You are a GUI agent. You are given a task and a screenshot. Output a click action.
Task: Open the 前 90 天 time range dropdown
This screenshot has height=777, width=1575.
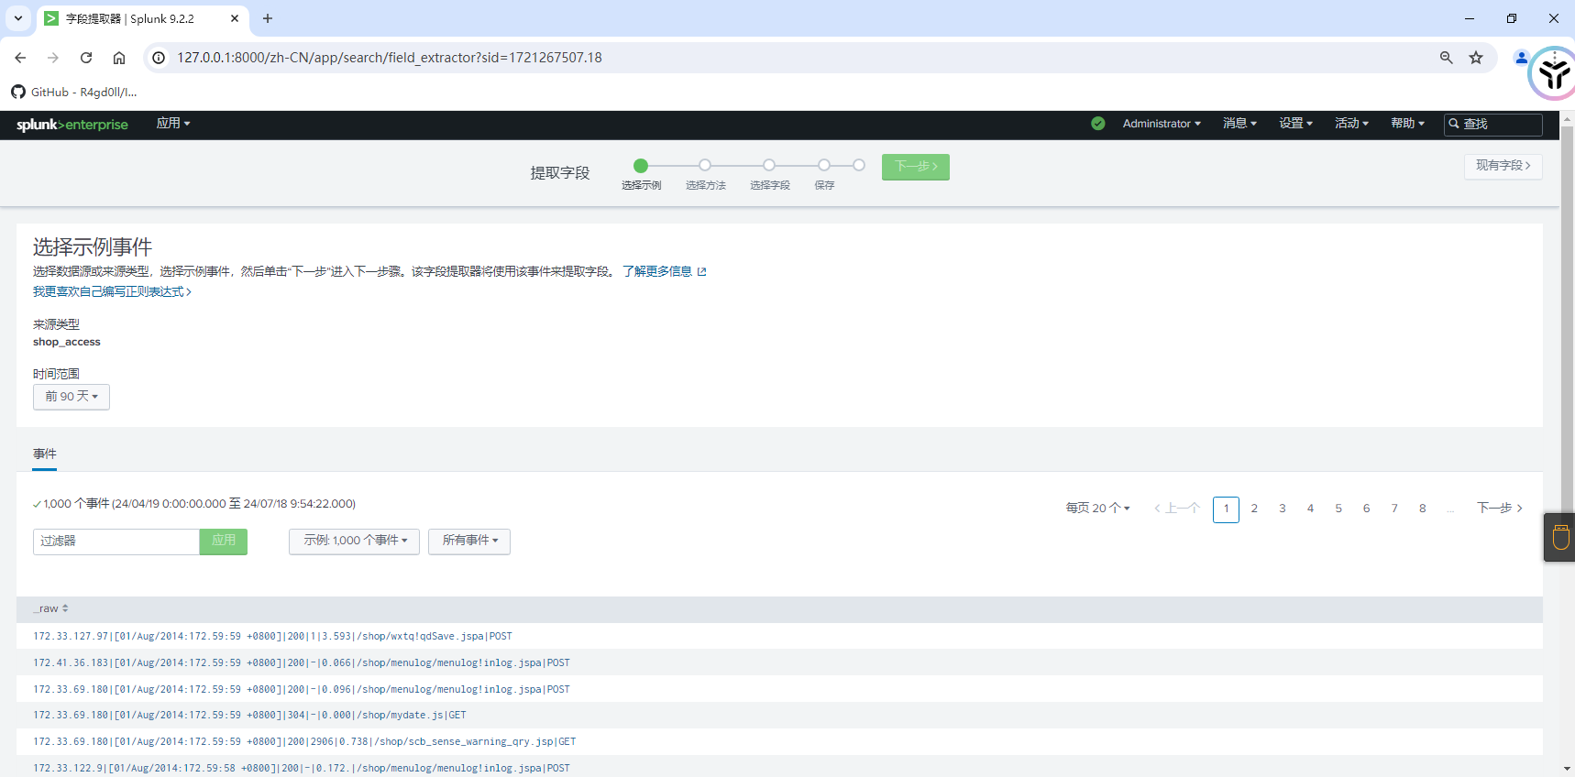pyautogui.click(x=72, y=397)
